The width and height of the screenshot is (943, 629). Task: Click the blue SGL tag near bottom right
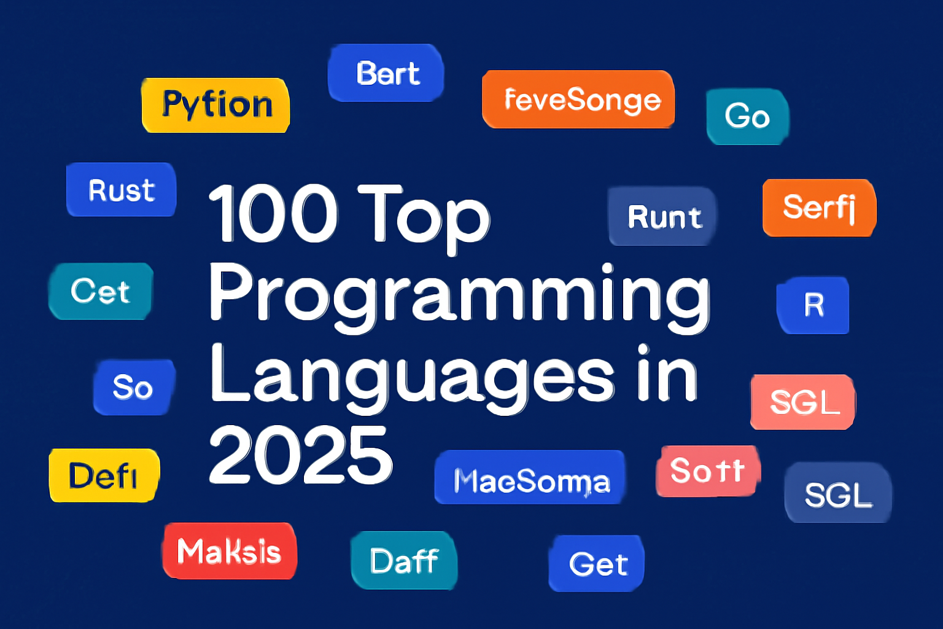839,495
